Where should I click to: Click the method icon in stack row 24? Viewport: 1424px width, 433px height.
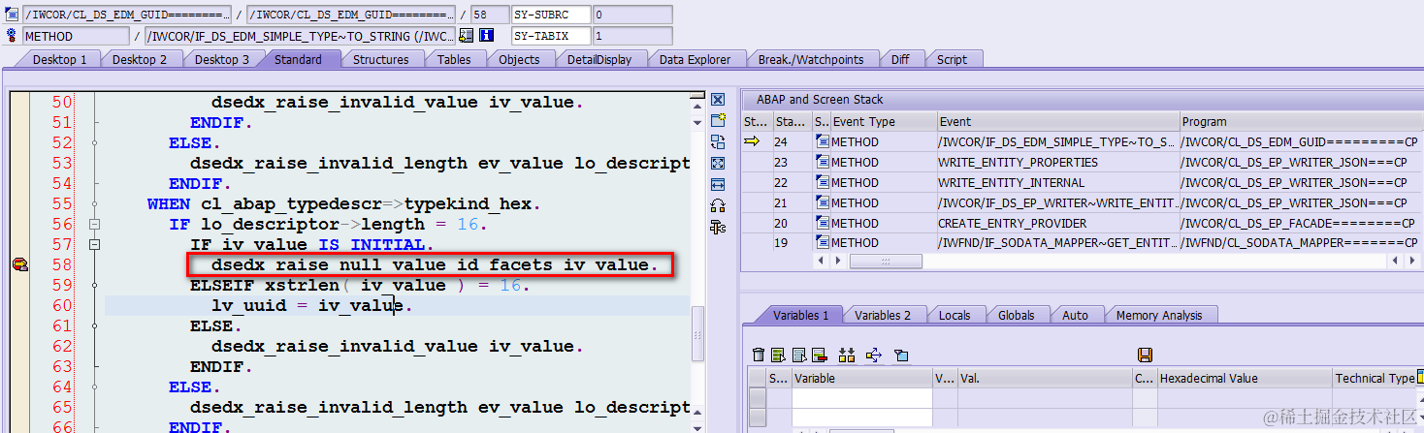tap(822, 141)
